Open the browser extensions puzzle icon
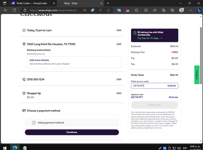This screenshot has width=203, height=150. [x=136, y=10]
